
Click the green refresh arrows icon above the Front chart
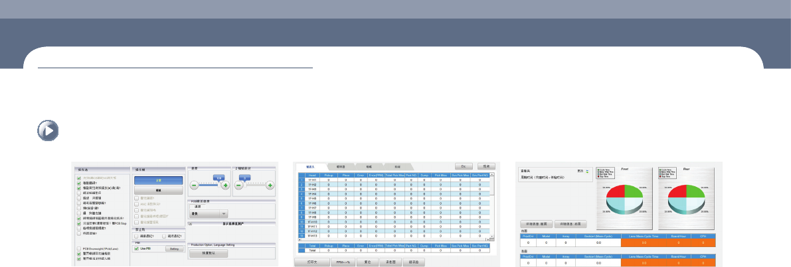point(587,172)
